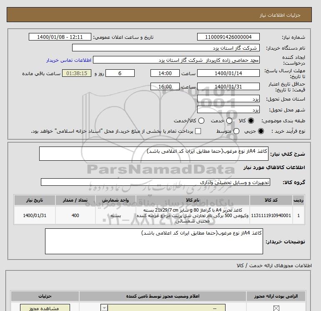Select the کالا radio button
Screen dimensions: 321x311
251,121
